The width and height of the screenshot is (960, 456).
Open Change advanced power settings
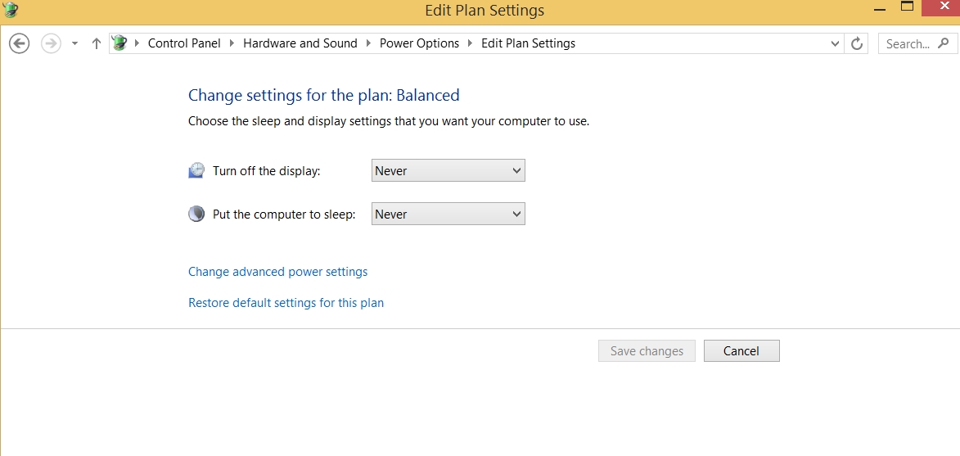tap(277, 272)
